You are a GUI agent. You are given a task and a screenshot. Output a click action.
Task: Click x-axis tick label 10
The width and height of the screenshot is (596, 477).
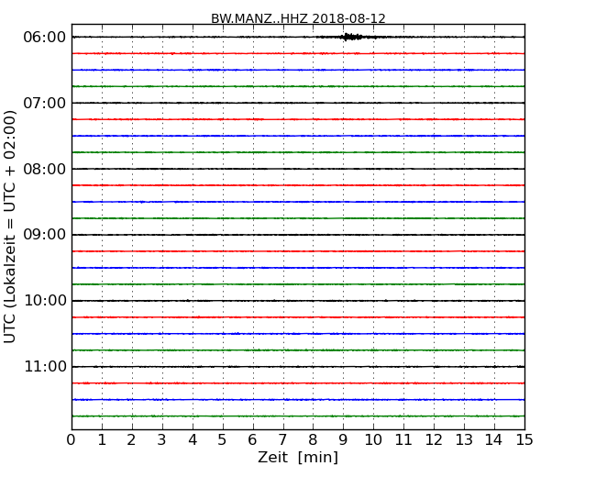click(373, 440)
